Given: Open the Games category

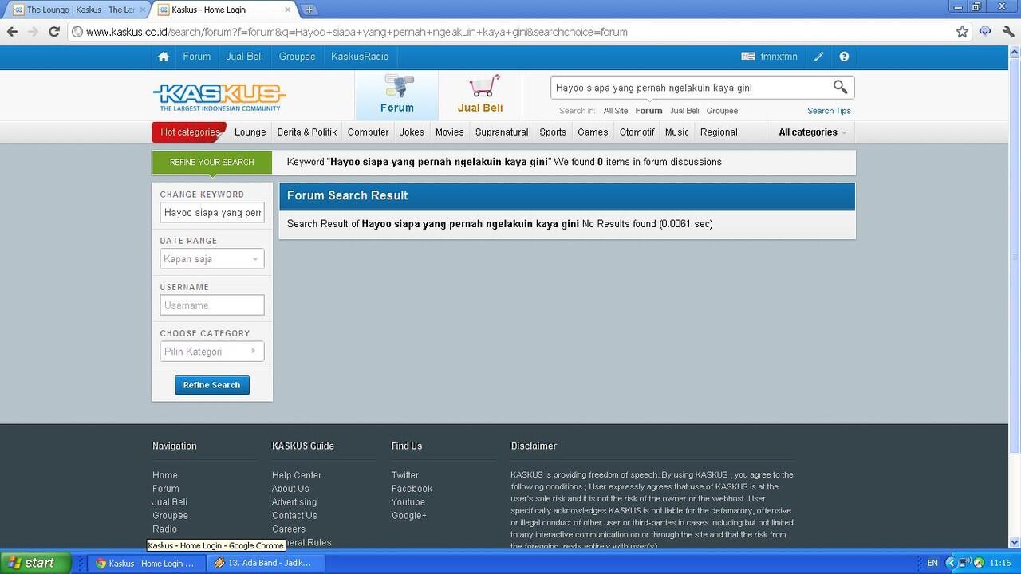Looking at the screenshot, I should [592, 132].
